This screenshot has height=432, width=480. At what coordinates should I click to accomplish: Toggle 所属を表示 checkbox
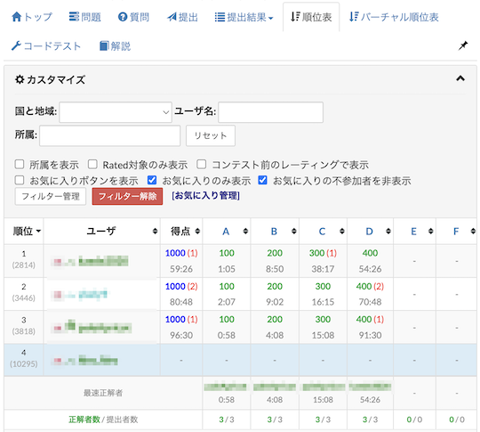20,164
